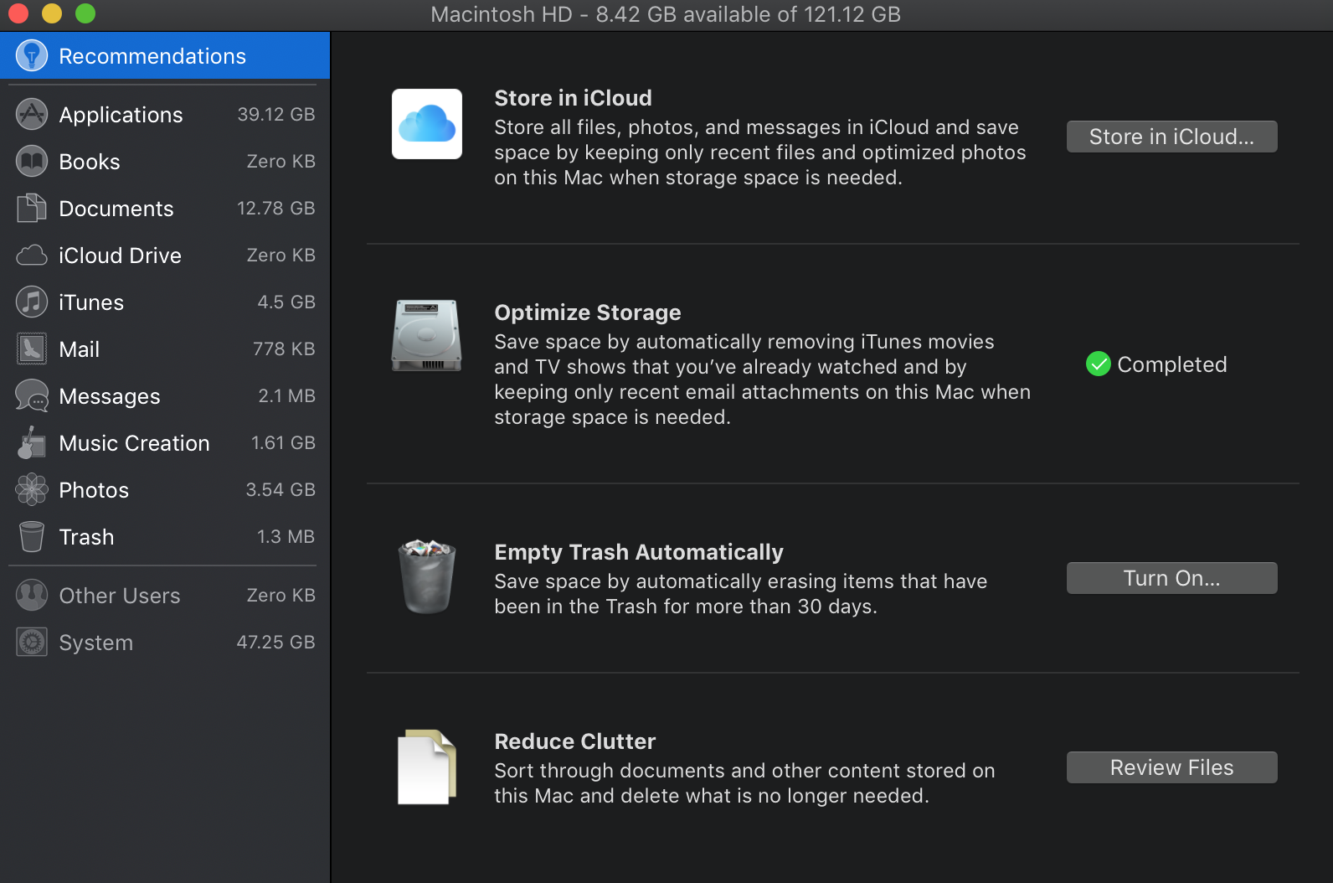Click the Music Creation guitar icon

(32, 442)
